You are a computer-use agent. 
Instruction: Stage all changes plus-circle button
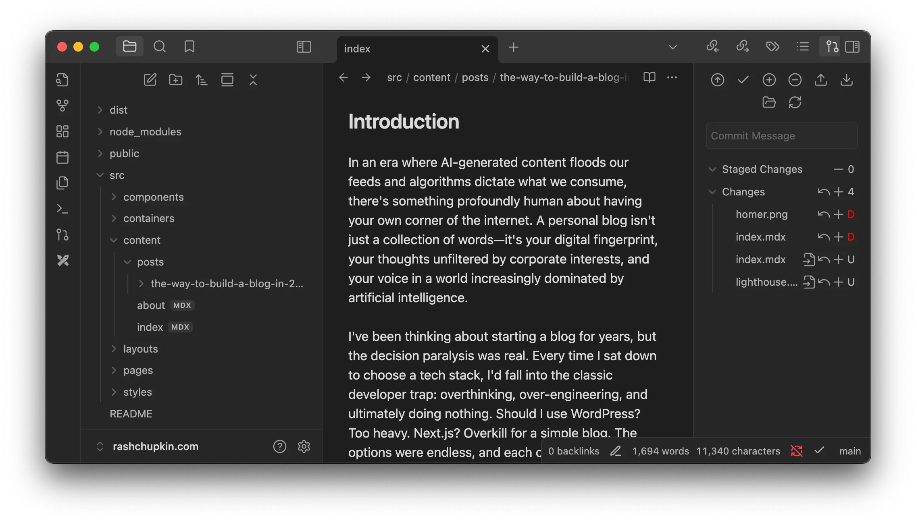tap(769, 80)
